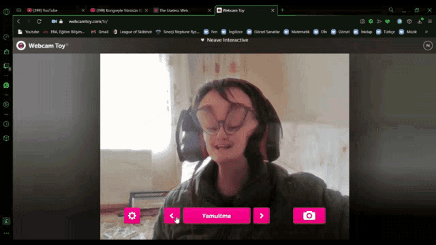Open Twitch panel in sidebar
The image size is (436, 245).
coord(6,66)
